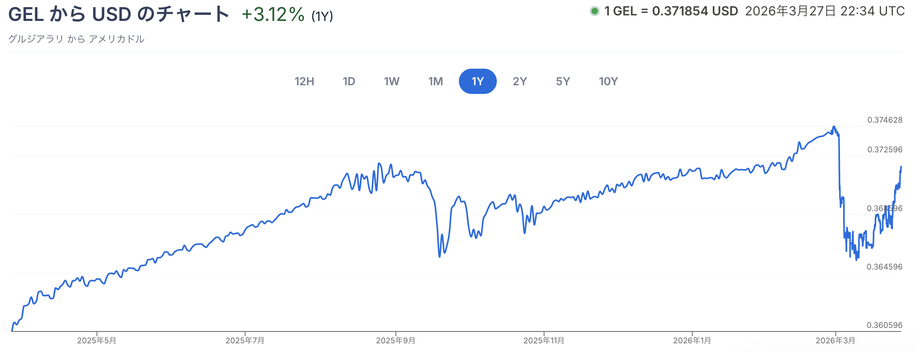Choose the 1M time range
The height and width of the screenshot is (352, 917).
(x=435, y=81)
